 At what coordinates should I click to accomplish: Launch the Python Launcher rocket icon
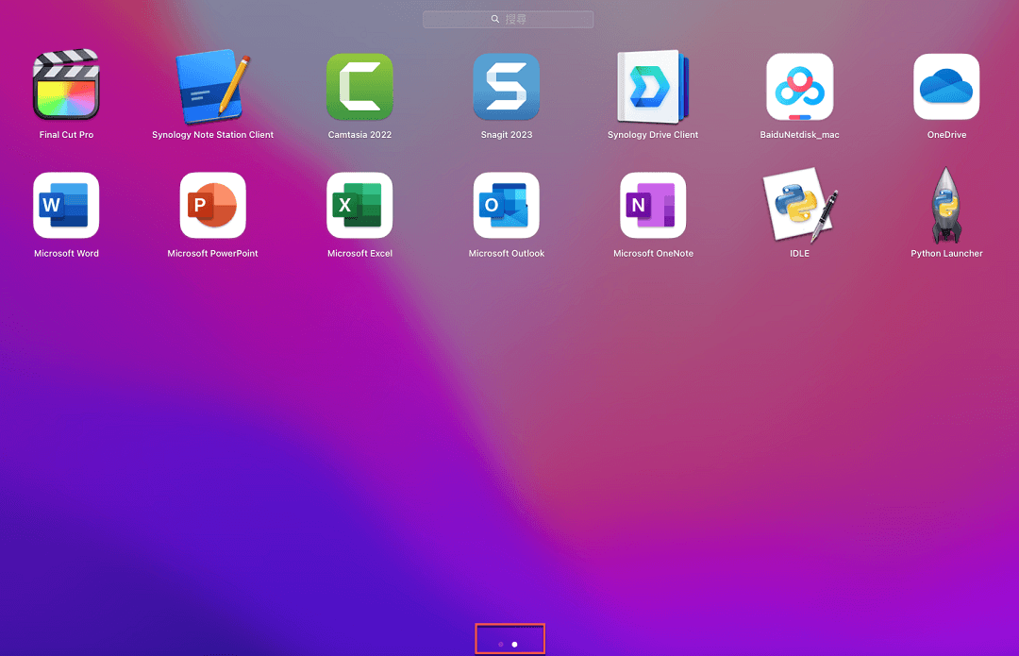946,205
